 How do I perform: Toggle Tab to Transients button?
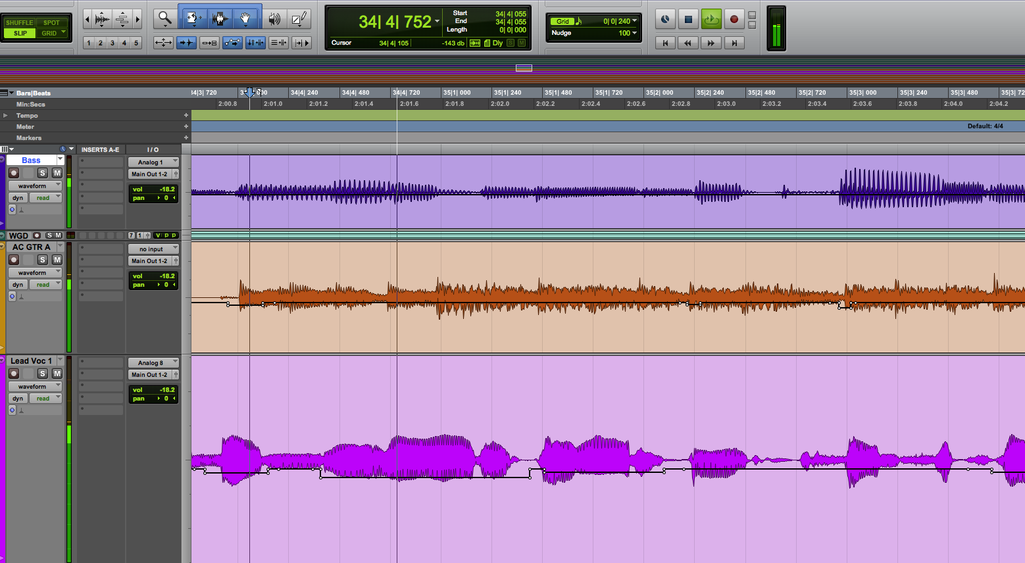point(187,43)
